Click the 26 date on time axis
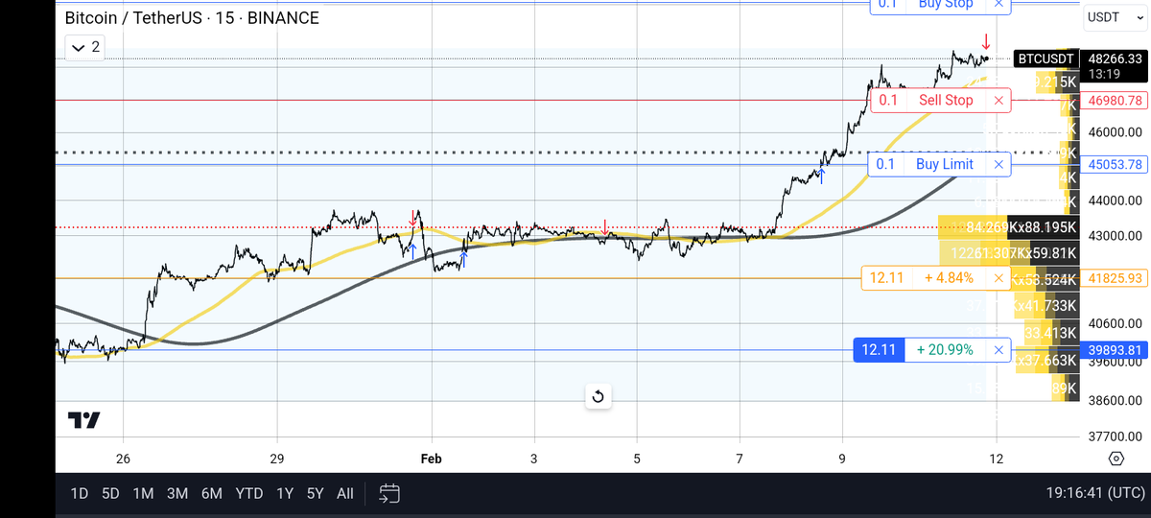 tap(123, 459)
